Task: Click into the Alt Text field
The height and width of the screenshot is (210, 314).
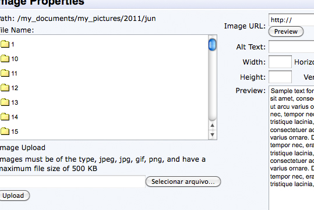Action: 291,47
